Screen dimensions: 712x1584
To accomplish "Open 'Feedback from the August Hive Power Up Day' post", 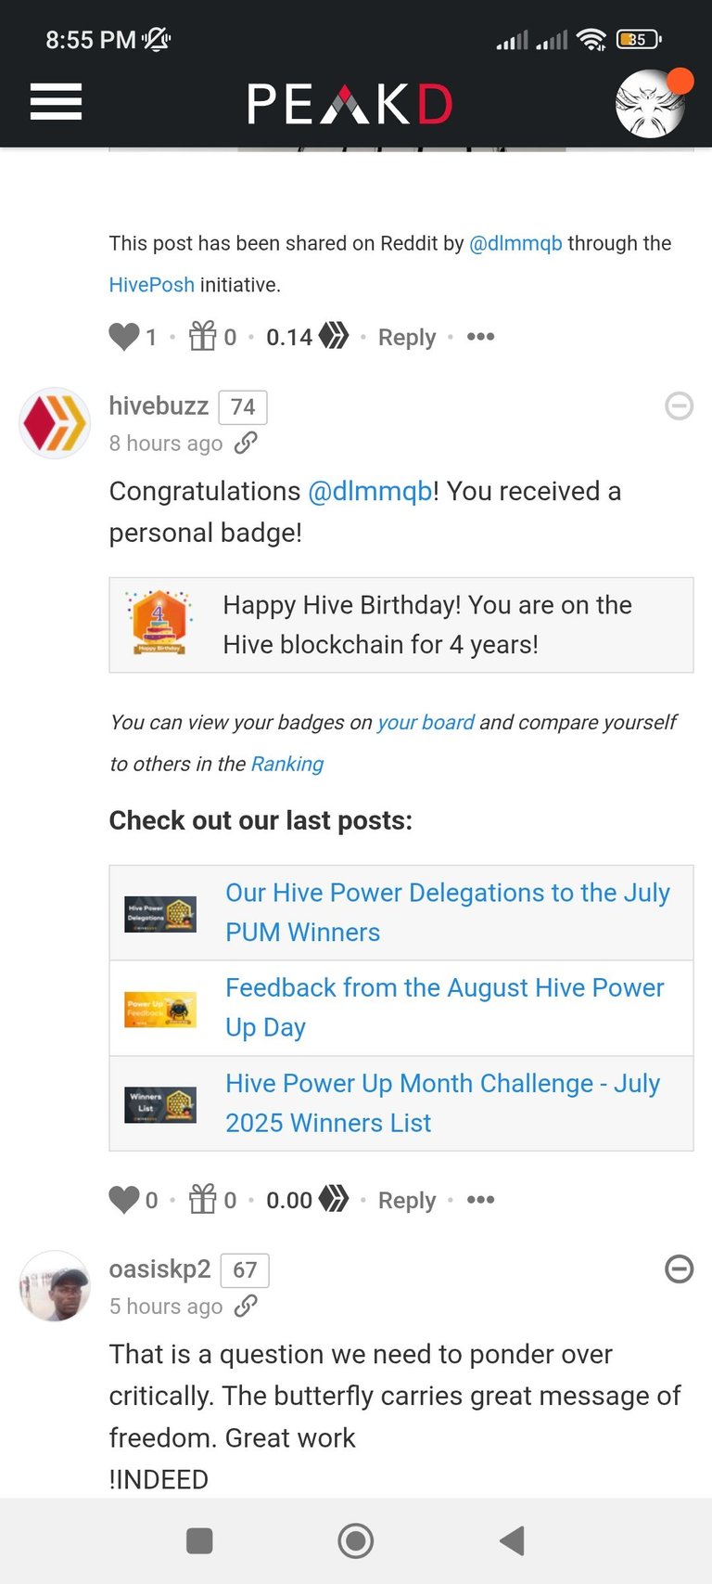I will (x=445, y=1007).
